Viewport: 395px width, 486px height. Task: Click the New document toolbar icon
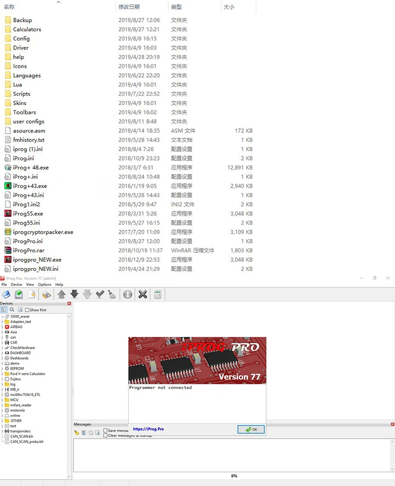(x=32, y=294)
